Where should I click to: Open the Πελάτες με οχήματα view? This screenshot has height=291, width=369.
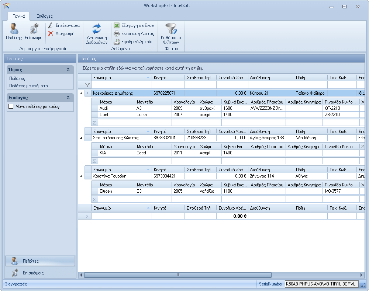tap(28, 86)
